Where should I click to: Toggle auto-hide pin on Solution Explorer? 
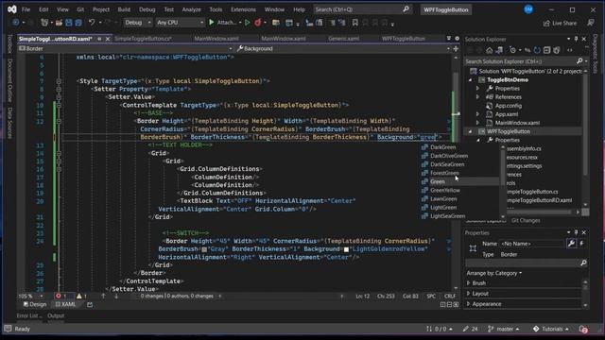click(x=576, y=39)
